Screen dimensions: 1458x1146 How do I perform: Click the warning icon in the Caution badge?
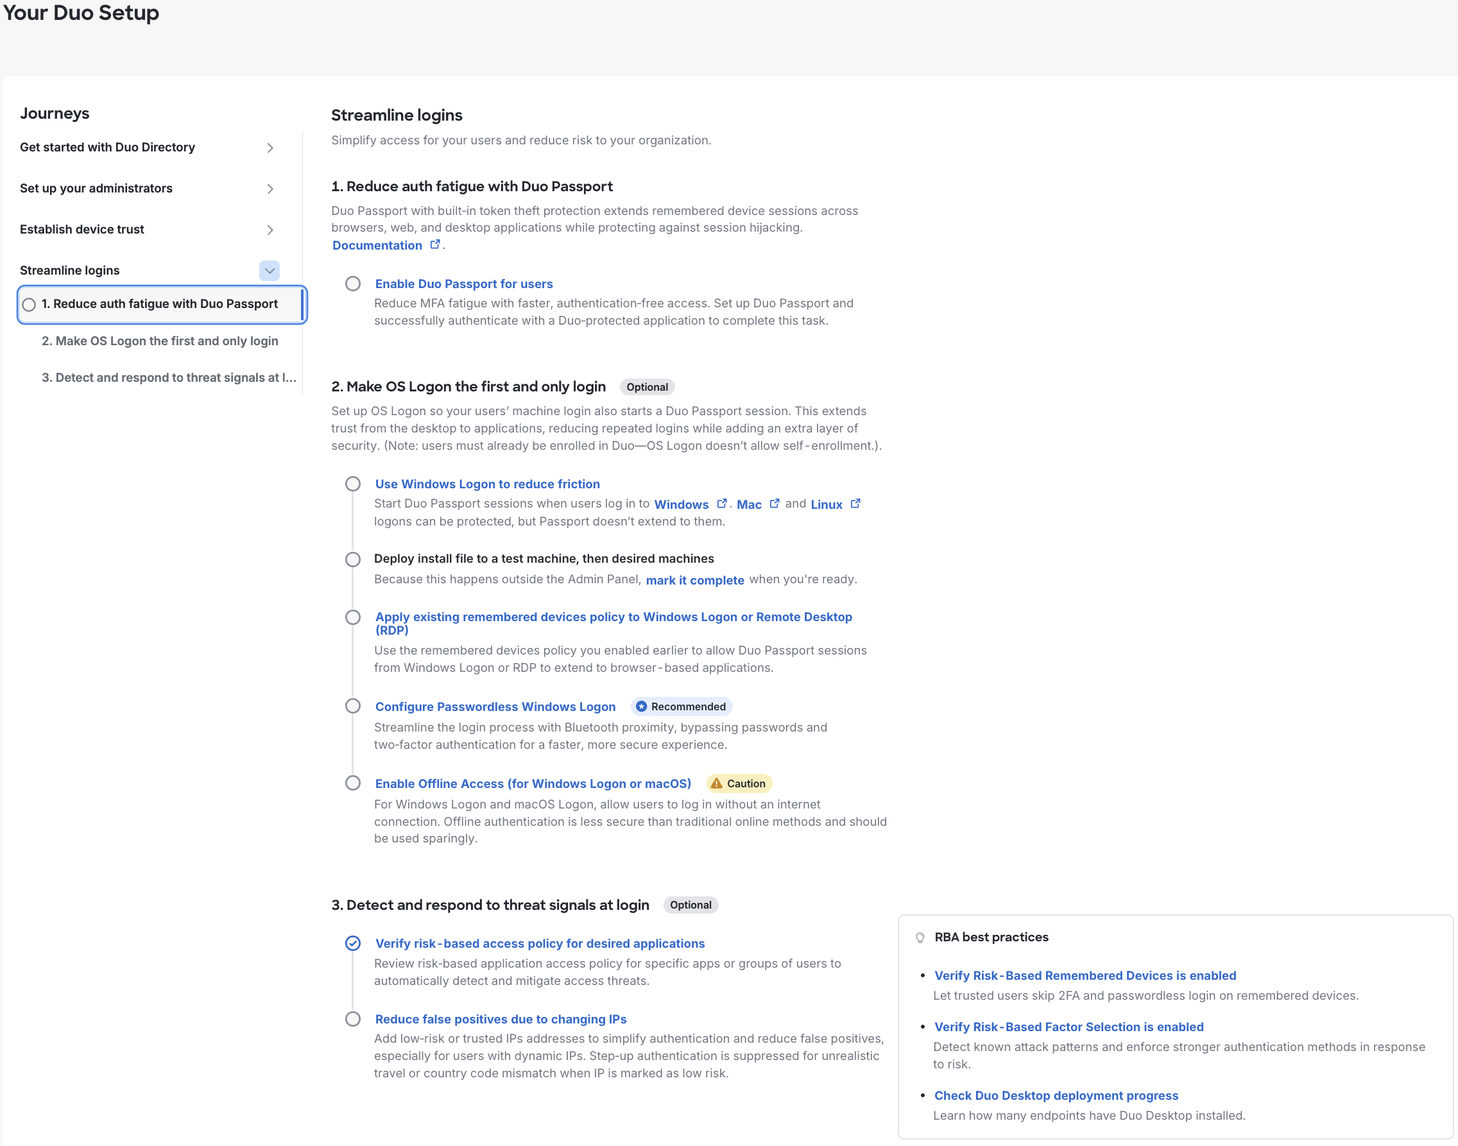[x=717, y=783]
